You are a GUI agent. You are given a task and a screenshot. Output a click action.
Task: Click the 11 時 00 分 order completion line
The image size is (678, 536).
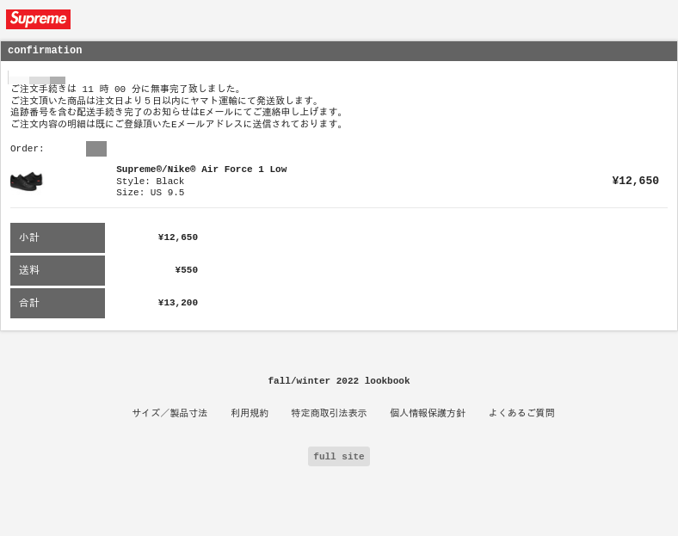click(x=126, y=89)
